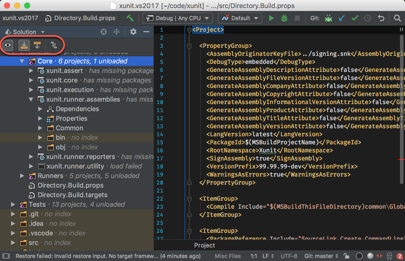This screenshot has height=261, width=405.
Task: Fold PropertyGroup block at line 3
Action: [189, 46]
